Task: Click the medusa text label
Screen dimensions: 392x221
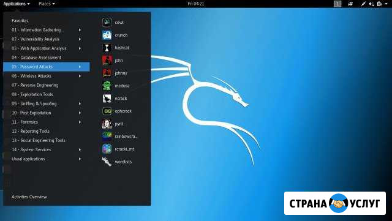Action: tap(122, 86)
